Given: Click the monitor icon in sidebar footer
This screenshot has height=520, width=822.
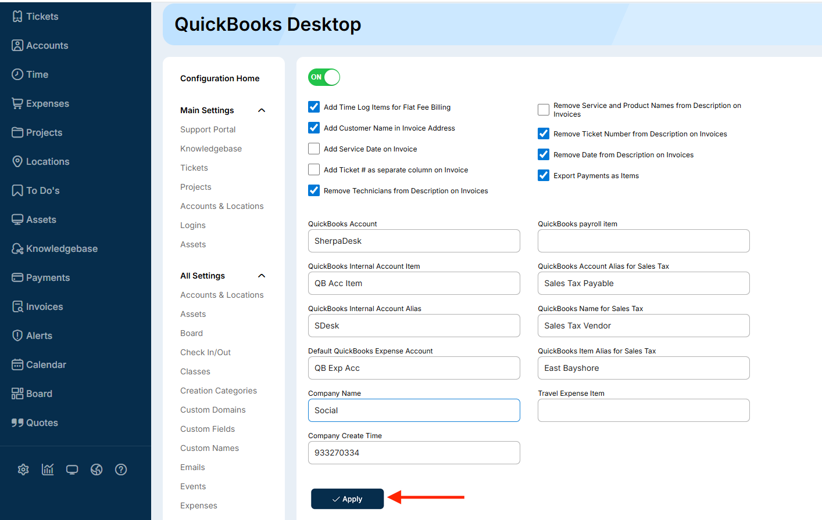Looking at the screenshot, I should 72,470.
